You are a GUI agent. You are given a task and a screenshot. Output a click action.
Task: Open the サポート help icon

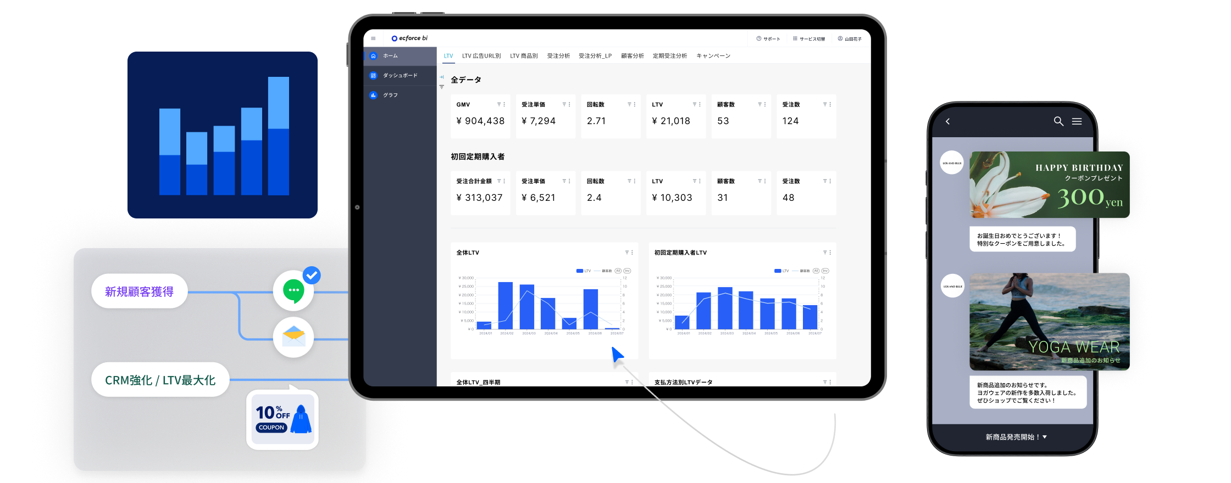[759, 38]
